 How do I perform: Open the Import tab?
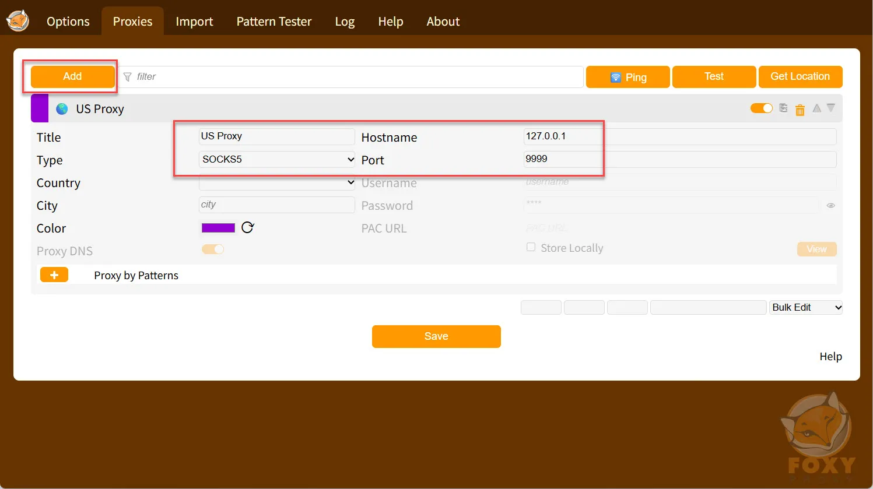(194, 22)
